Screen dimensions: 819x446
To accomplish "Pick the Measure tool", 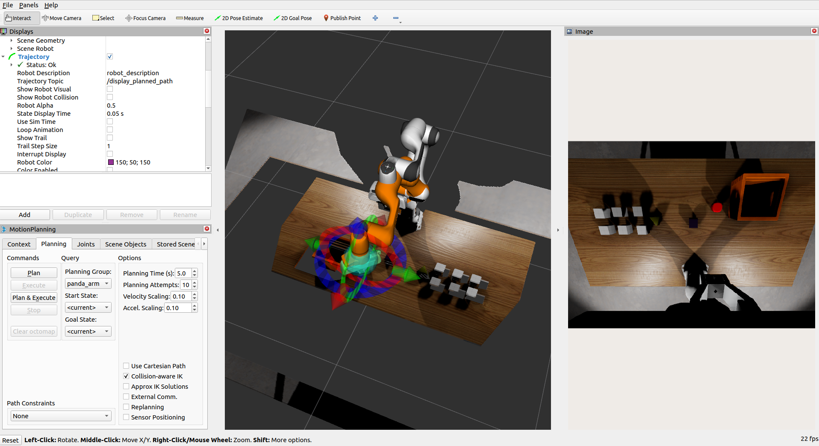I will click(x=190, y=18).
